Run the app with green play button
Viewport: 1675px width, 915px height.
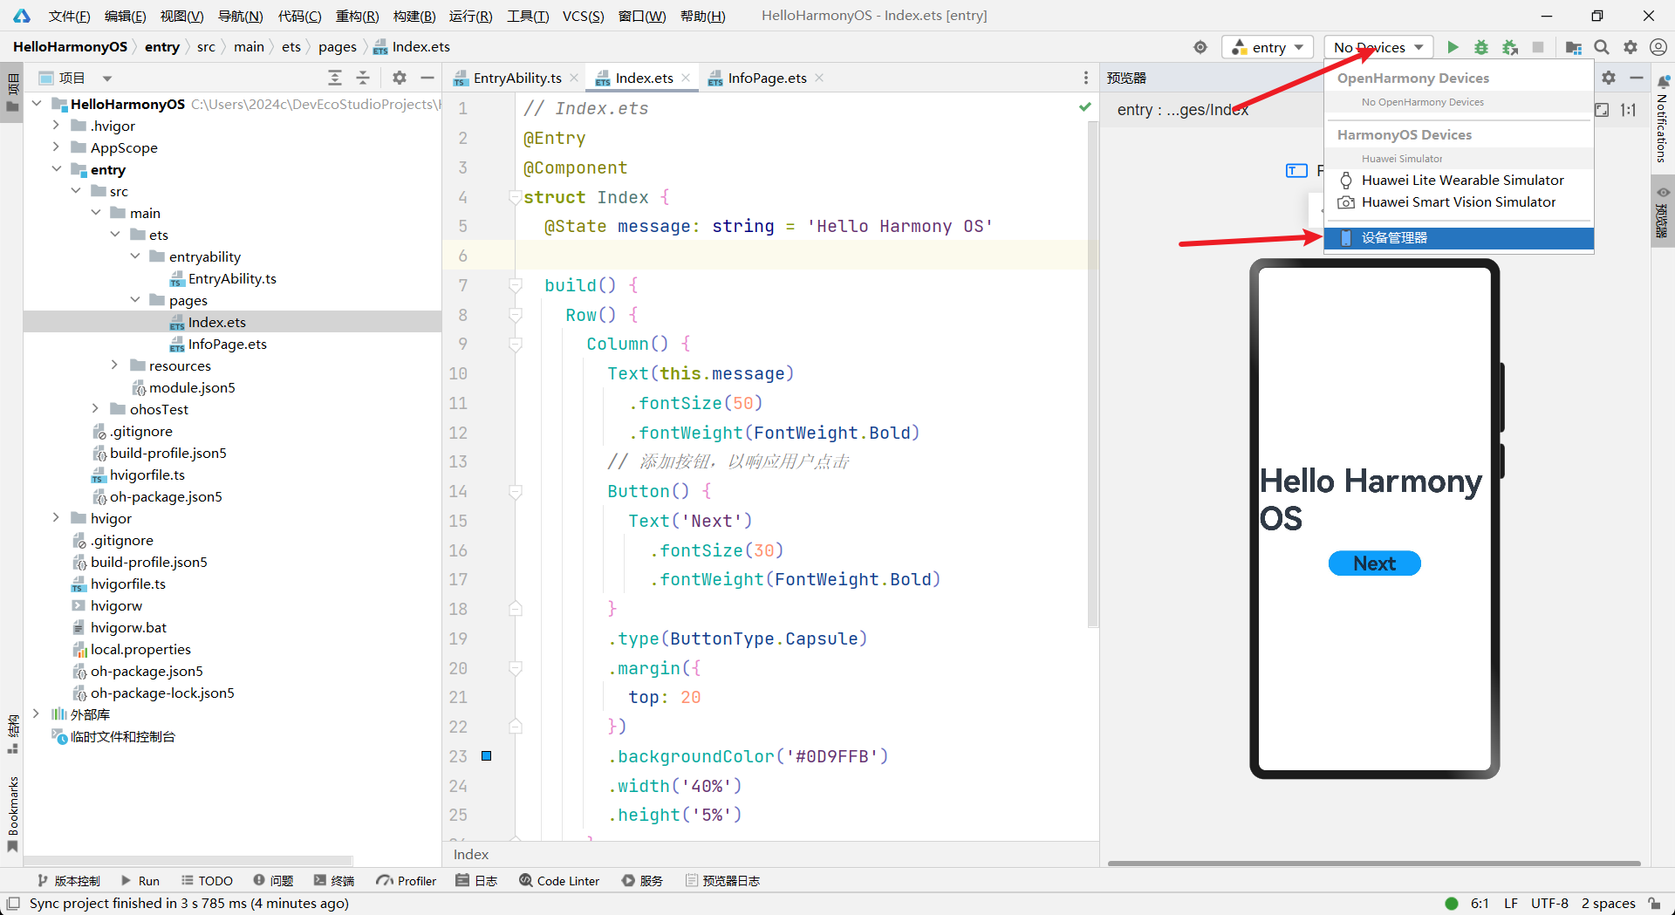pos(1453,47)
